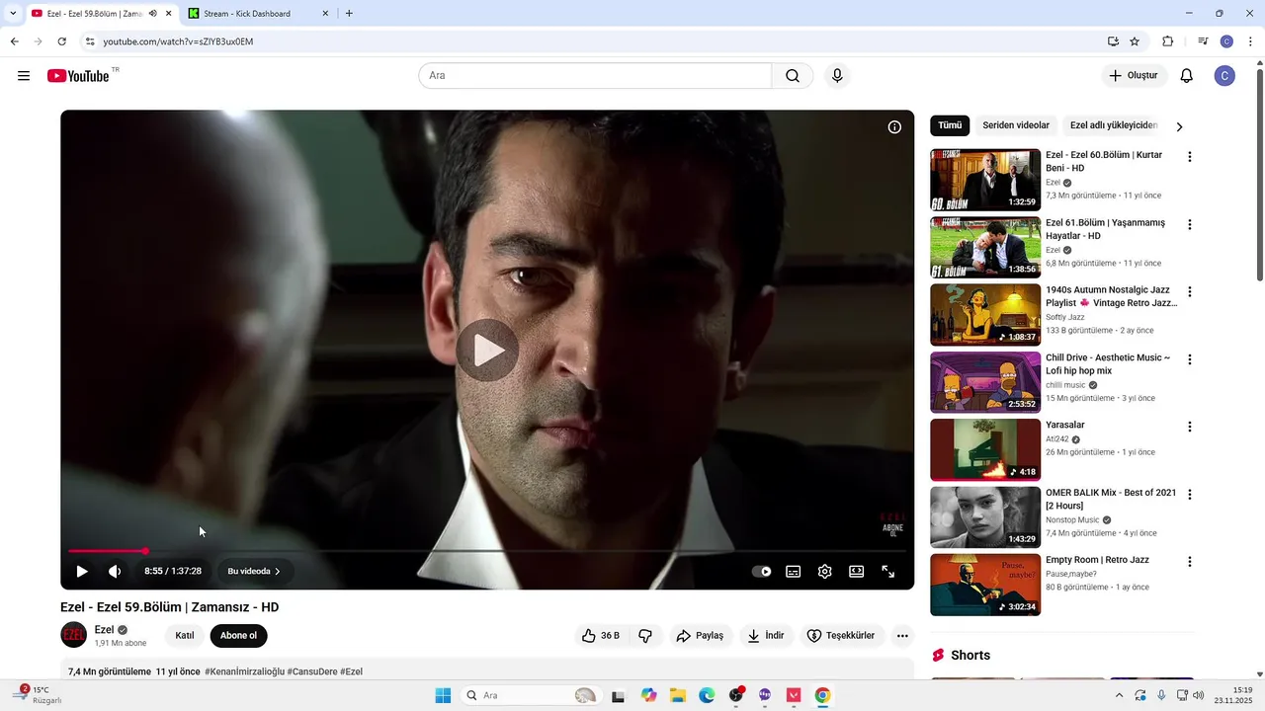Dislike the video
The width and height of the screenshot is (1265, 711).
tap(645, 636)
